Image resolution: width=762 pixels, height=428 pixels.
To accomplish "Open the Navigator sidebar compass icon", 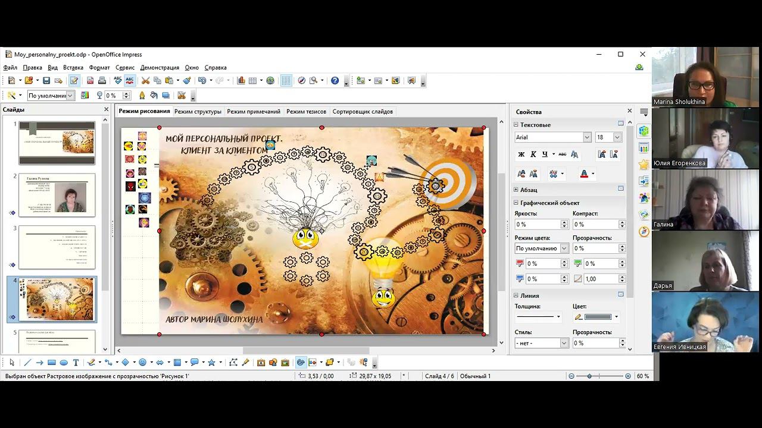I will [x=644, y=232].
